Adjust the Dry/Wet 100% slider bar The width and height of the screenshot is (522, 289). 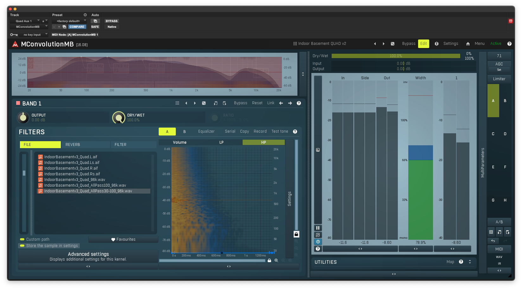pyautogui.click(x=396, y=56)
